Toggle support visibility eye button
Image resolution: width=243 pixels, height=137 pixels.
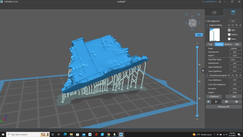[x=208, y=102]
